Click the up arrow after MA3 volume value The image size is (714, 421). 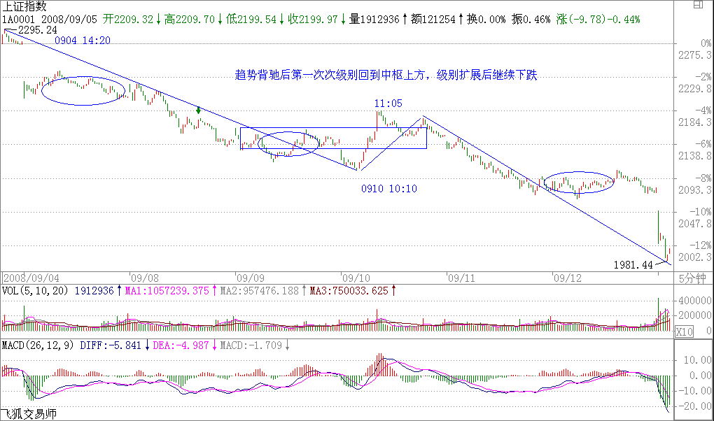[393, 290]
